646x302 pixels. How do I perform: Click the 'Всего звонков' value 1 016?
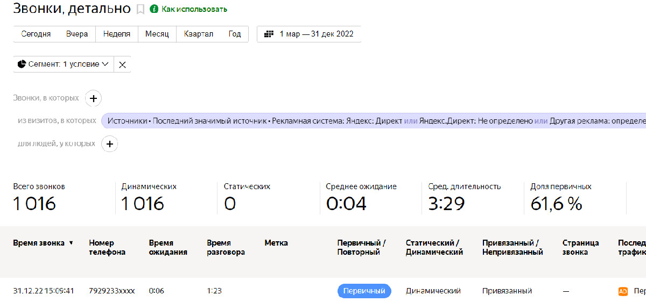click(x=34, y=204)
